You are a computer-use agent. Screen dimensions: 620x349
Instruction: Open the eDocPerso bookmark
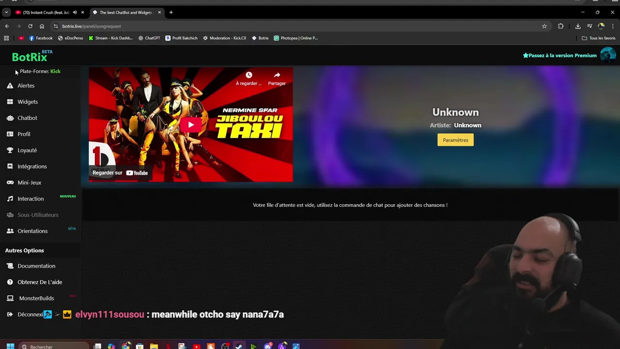tap(71, 38)
